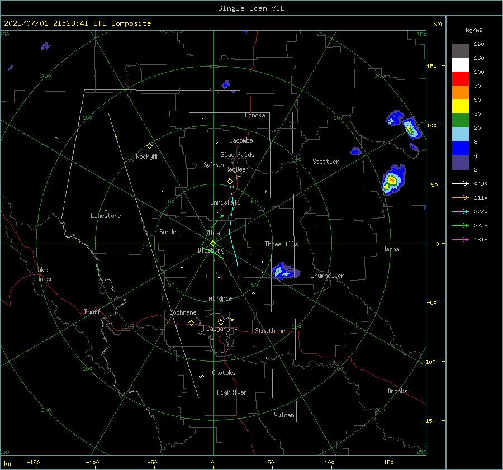Click the Sundre town label
The image size is (503, 470).
click(x=169, y=231)
